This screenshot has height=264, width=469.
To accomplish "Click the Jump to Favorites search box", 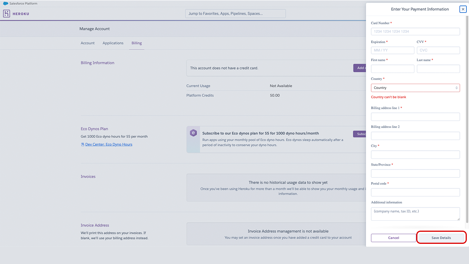I will pyautogui.click(x=235, y=14).
